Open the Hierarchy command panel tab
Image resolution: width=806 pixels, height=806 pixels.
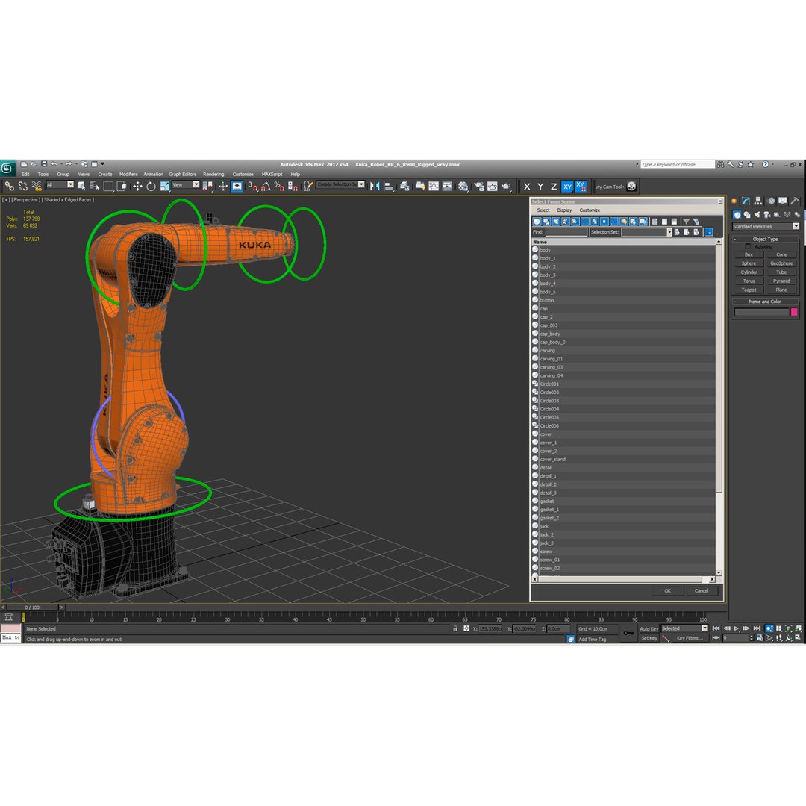tap(758, 201)
